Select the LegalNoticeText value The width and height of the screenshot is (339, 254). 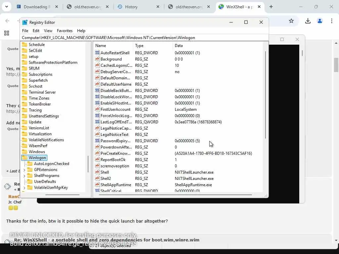coord(114,135)
